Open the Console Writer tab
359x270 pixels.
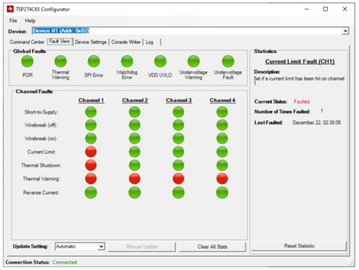tap(126, 42)
